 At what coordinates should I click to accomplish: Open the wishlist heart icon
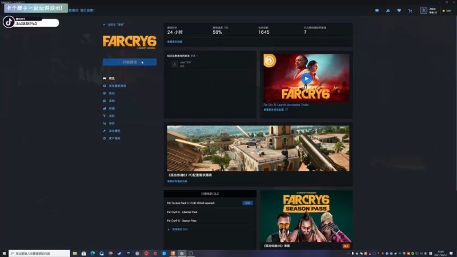coord(399,10)
